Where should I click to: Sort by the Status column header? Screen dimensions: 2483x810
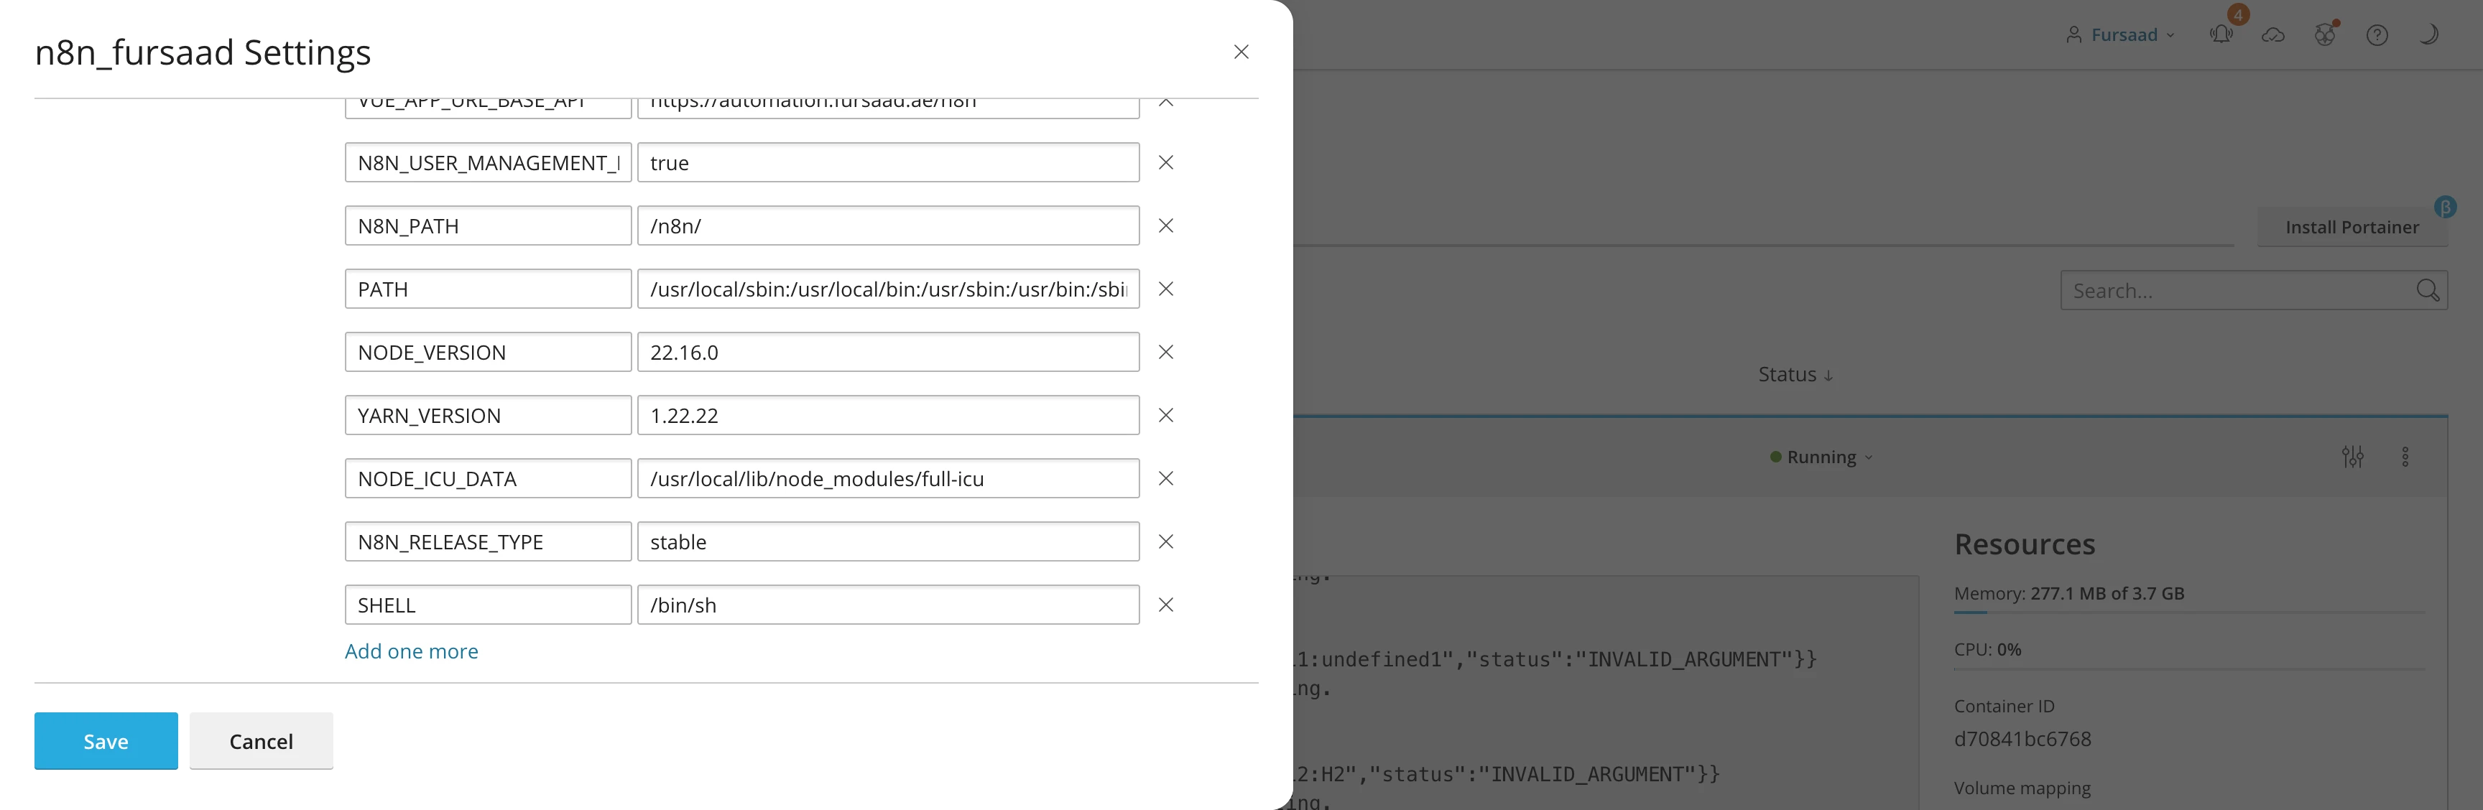[1795, 375]
